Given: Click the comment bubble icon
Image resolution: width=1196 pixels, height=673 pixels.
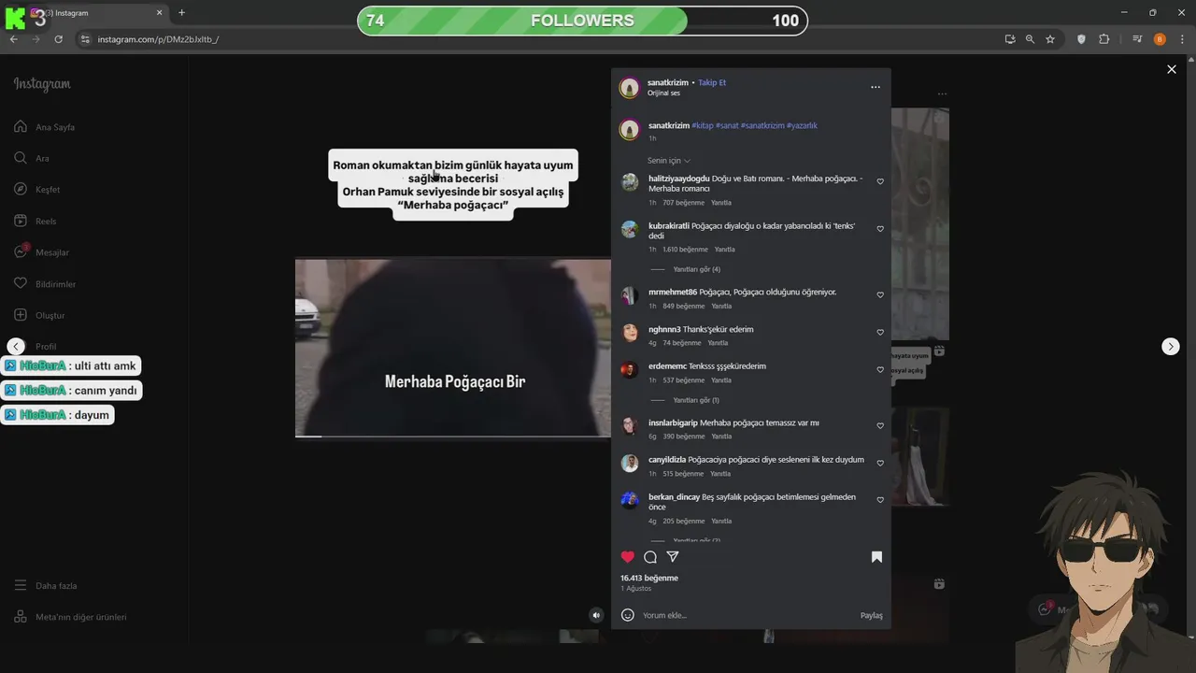Looking at the screenshot, I should click(650, 557).
